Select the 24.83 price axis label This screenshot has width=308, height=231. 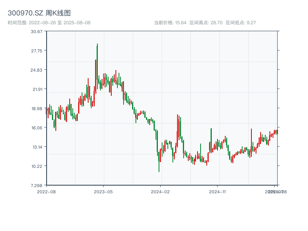click(37, 70)
